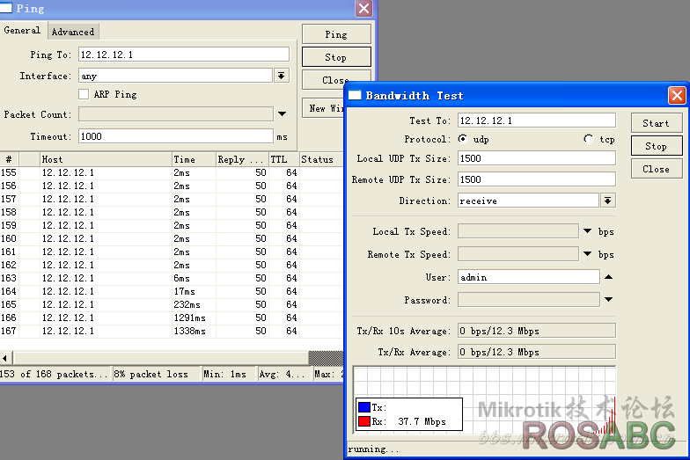Viewport: 690px width, 460px height.
Task: Click the Status column header
Action: click(321, 159)
